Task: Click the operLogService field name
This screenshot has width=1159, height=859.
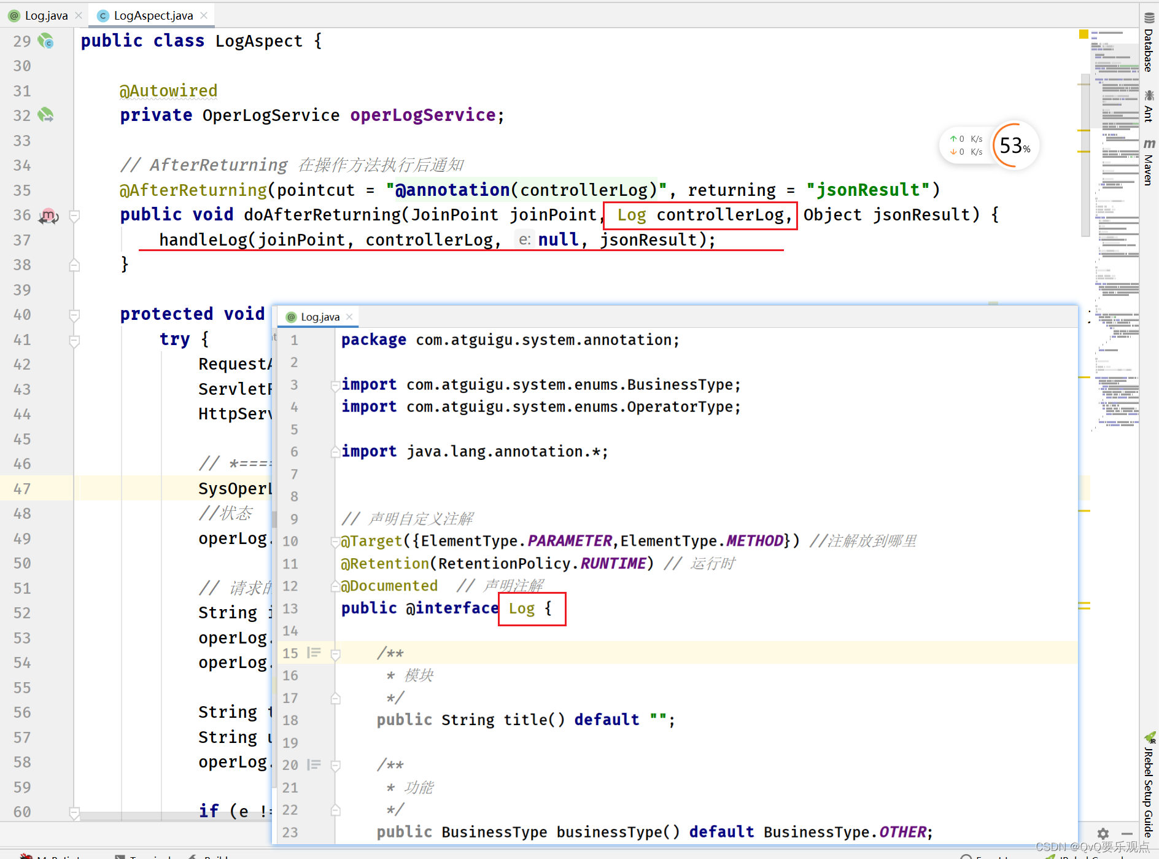Action: [423, 115]
